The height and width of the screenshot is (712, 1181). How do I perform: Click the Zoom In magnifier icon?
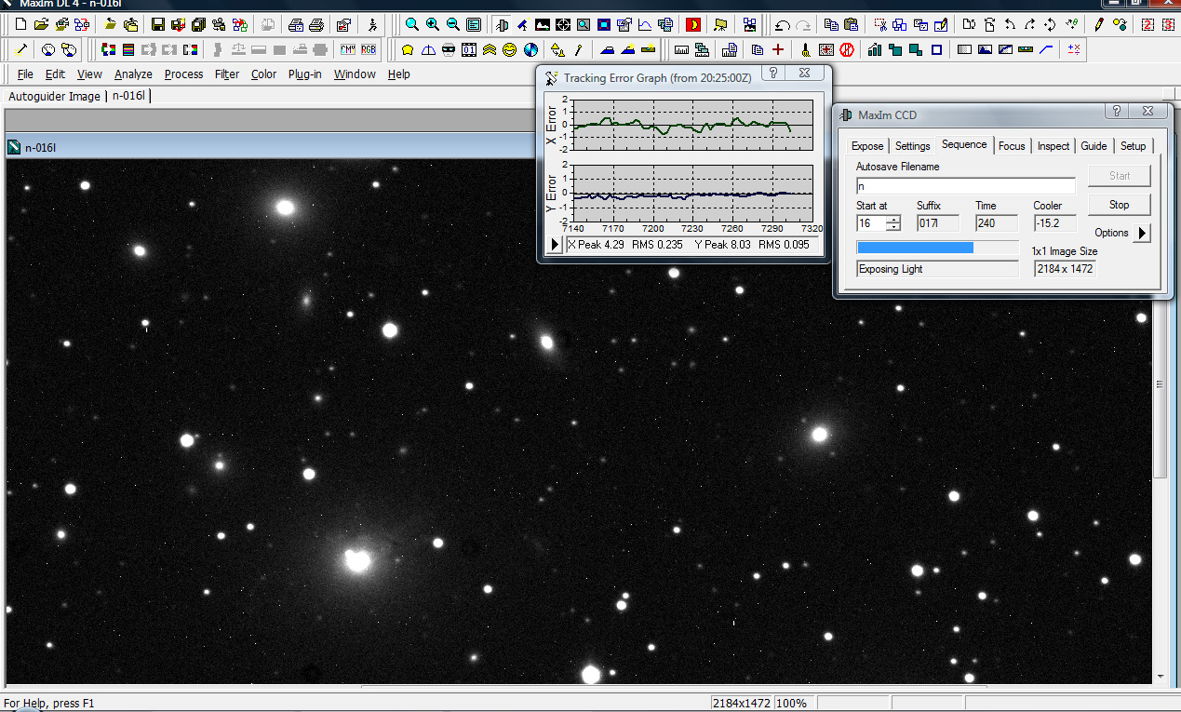(x=432, y=24)
